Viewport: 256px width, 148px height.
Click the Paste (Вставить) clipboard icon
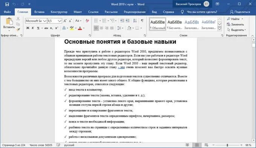click(9, 21)
